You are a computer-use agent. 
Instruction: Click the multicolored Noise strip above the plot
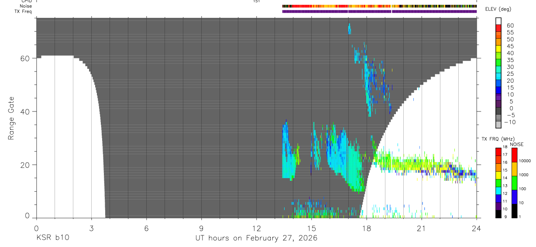pyautogui.click(x=379, y=7)
